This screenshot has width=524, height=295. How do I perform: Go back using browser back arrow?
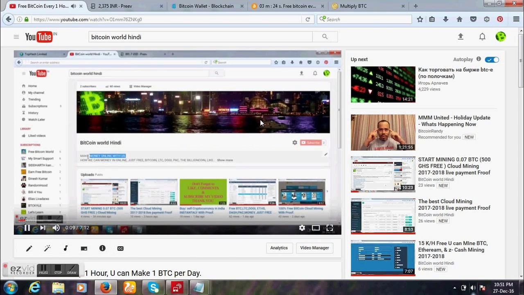pyautogui.click(x=9, y=19)
